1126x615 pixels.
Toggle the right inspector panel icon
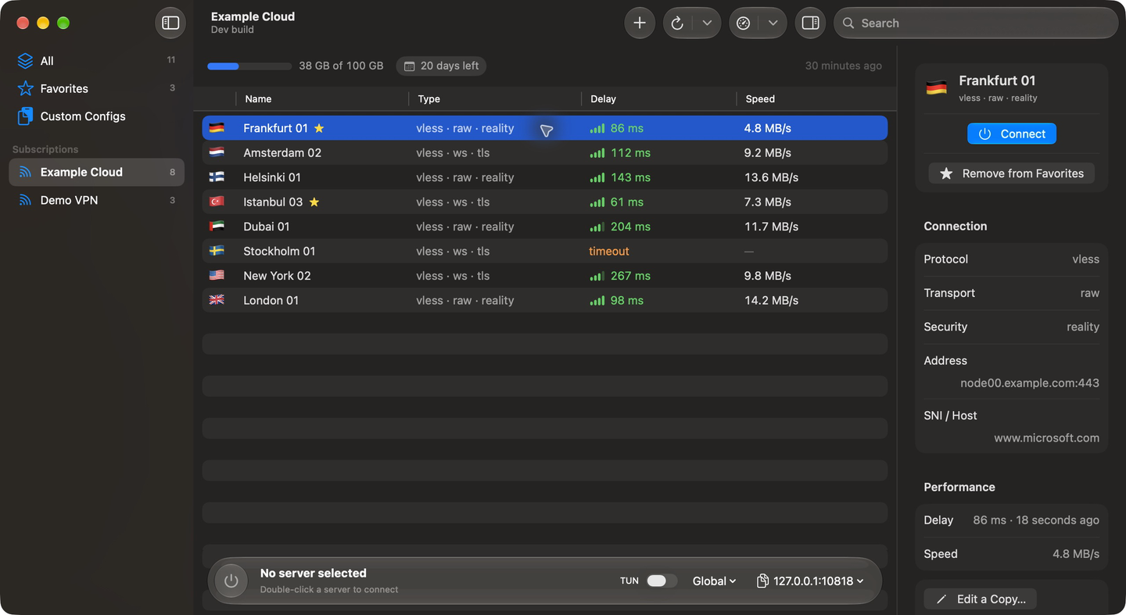[x=811, y=23]
